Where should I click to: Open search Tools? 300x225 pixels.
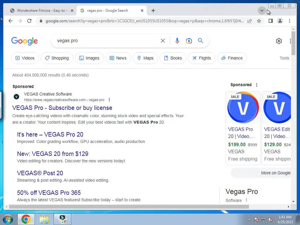coord(284,58)
